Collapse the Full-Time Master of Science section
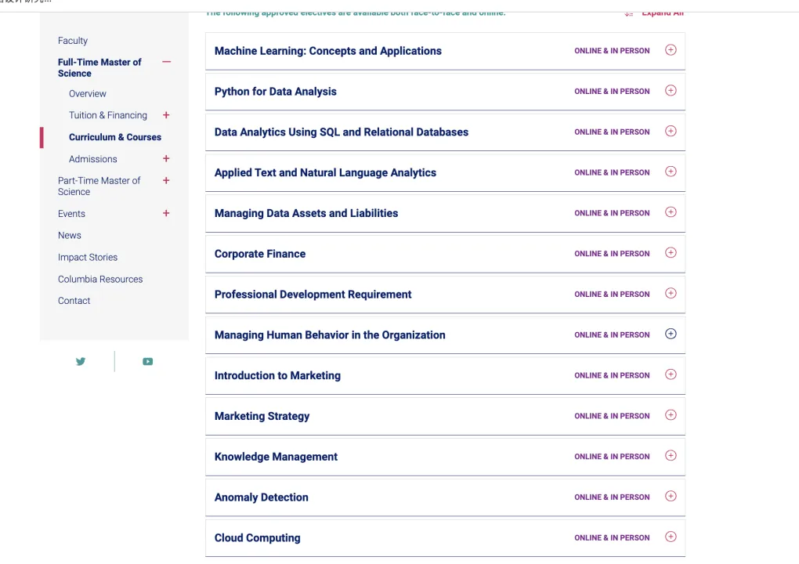The image size is (799, 564). (x=166, y=62)
